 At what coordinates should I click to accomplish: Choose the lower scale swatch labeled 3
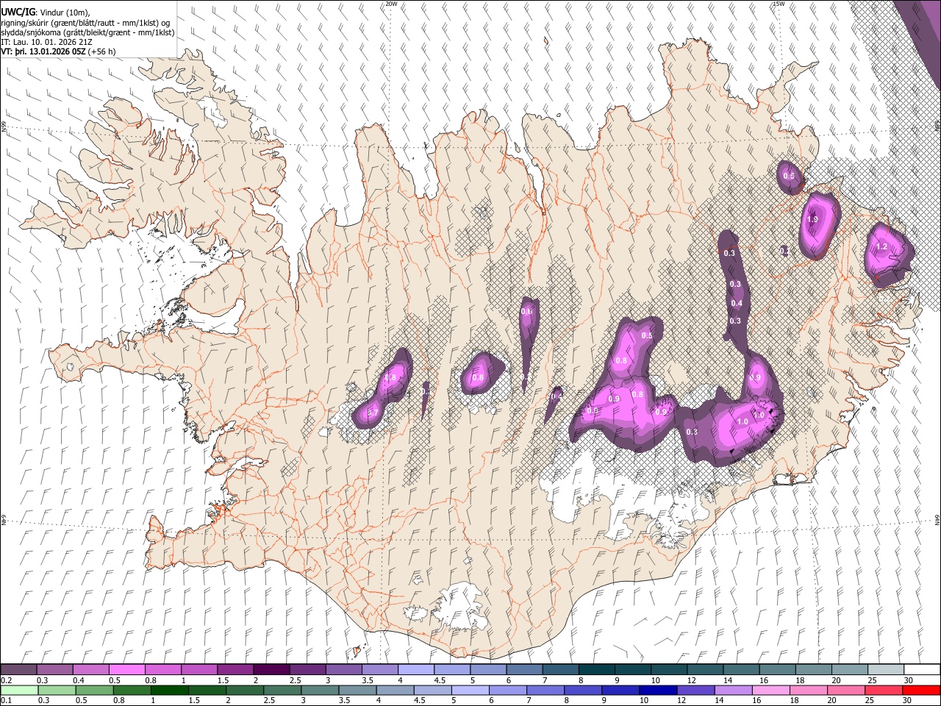[319, 690]
